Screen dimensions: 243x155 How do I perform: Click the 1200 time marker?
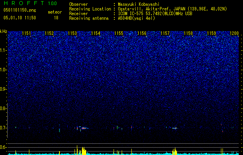point(235,33)
